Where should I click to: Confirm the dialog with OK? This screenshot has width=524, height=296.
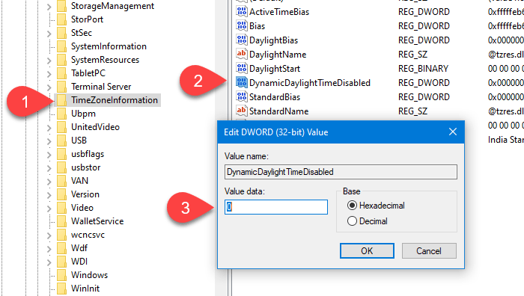point(367,250)
